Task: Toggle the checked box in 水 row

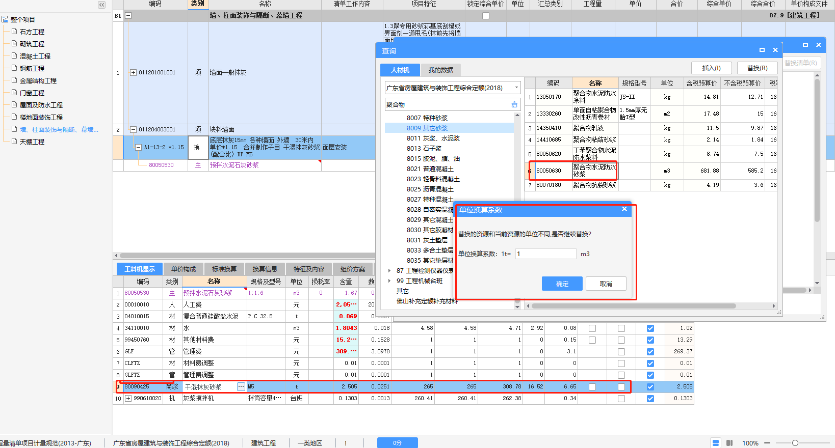Action: pyautogui.click(x=650, y=328)
